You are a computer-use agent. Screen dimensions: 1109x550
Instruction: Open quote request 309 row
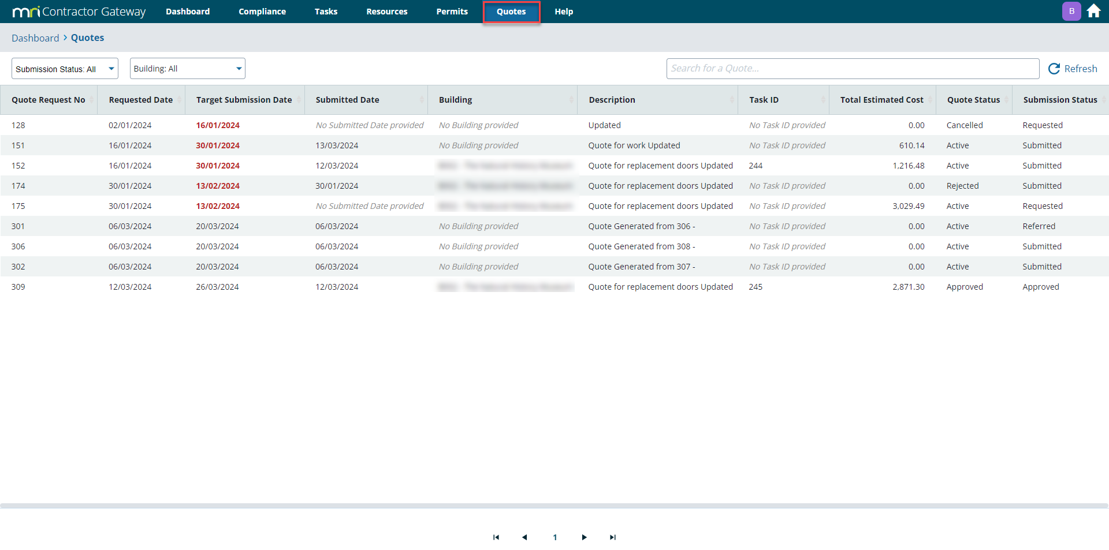(x=18, y=287)
